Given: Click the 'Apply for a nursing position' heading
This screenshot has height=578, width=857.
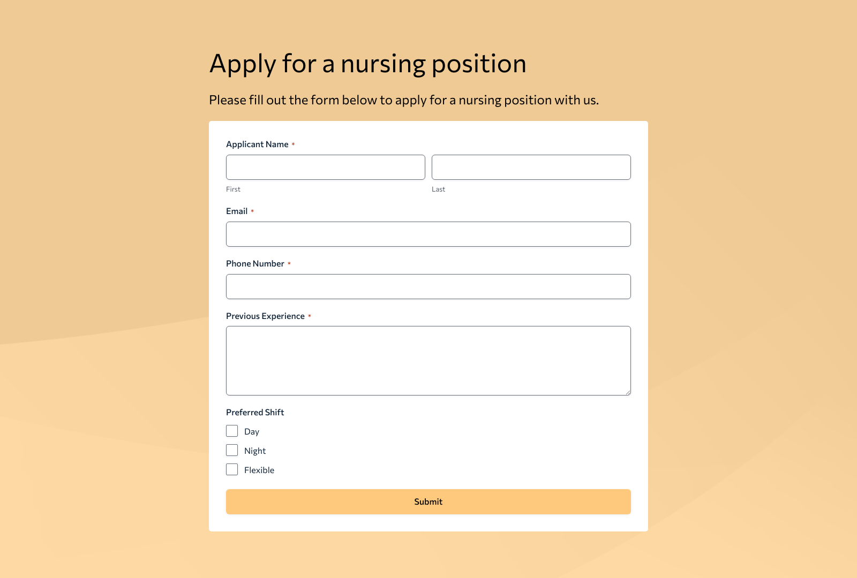Looking at the screenshot, I should pyautogui.click(x=368, y=63).
